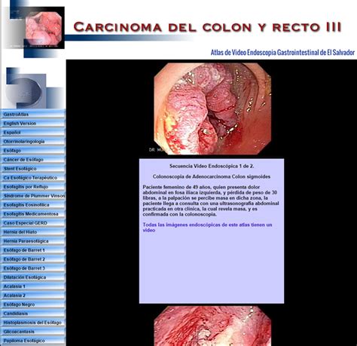Select Esófago de Barret 3
Screen dimensions: 357x346
coord(33,268)
